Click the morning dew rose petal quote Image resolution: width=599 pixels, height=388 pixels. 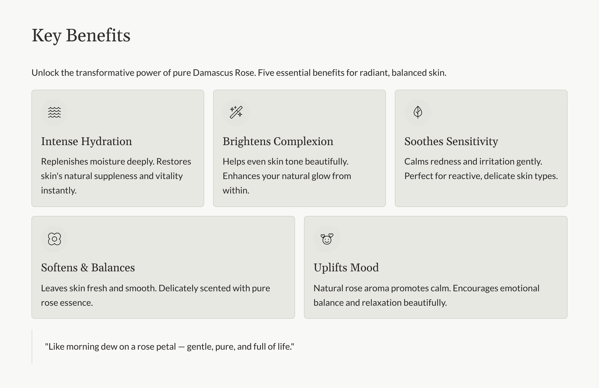point(170,346)
